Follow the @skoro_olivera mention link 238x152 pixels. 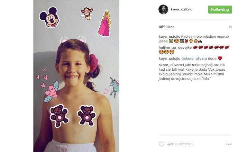194,59
